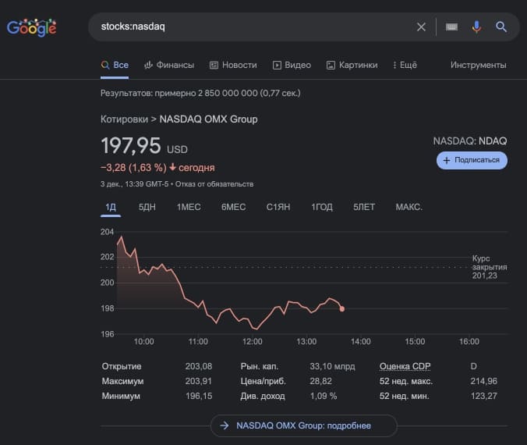Select the Все results tab
This screenshot has height=445, width=527.
pos(115,65)
